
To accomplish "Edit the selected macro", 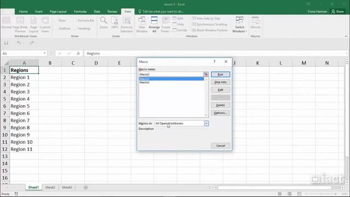I will 220,90.
